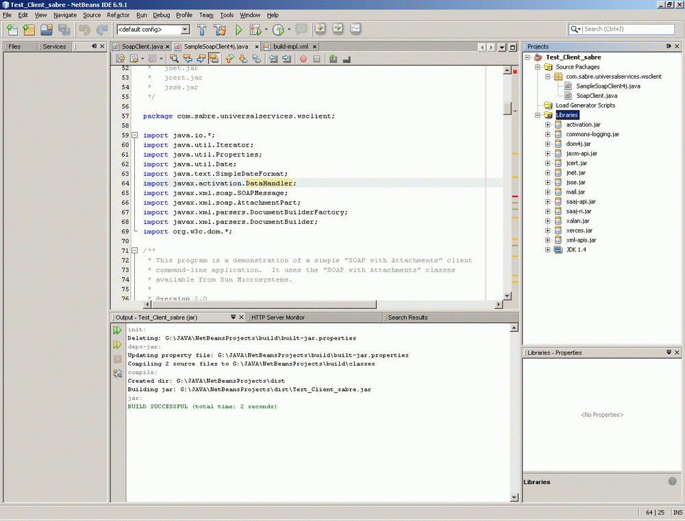Click Find Selection magnifier in editor toolbar
Viewport: 685px width, 521px height.
173,59
